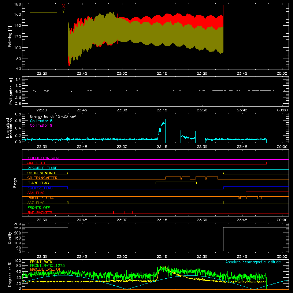
Task: Select the GAP_FLAG label
Action: pyautogui.click(x=36, y=163)
